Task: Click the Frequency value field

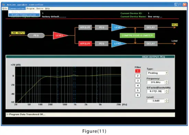Action: click(156, 82)
